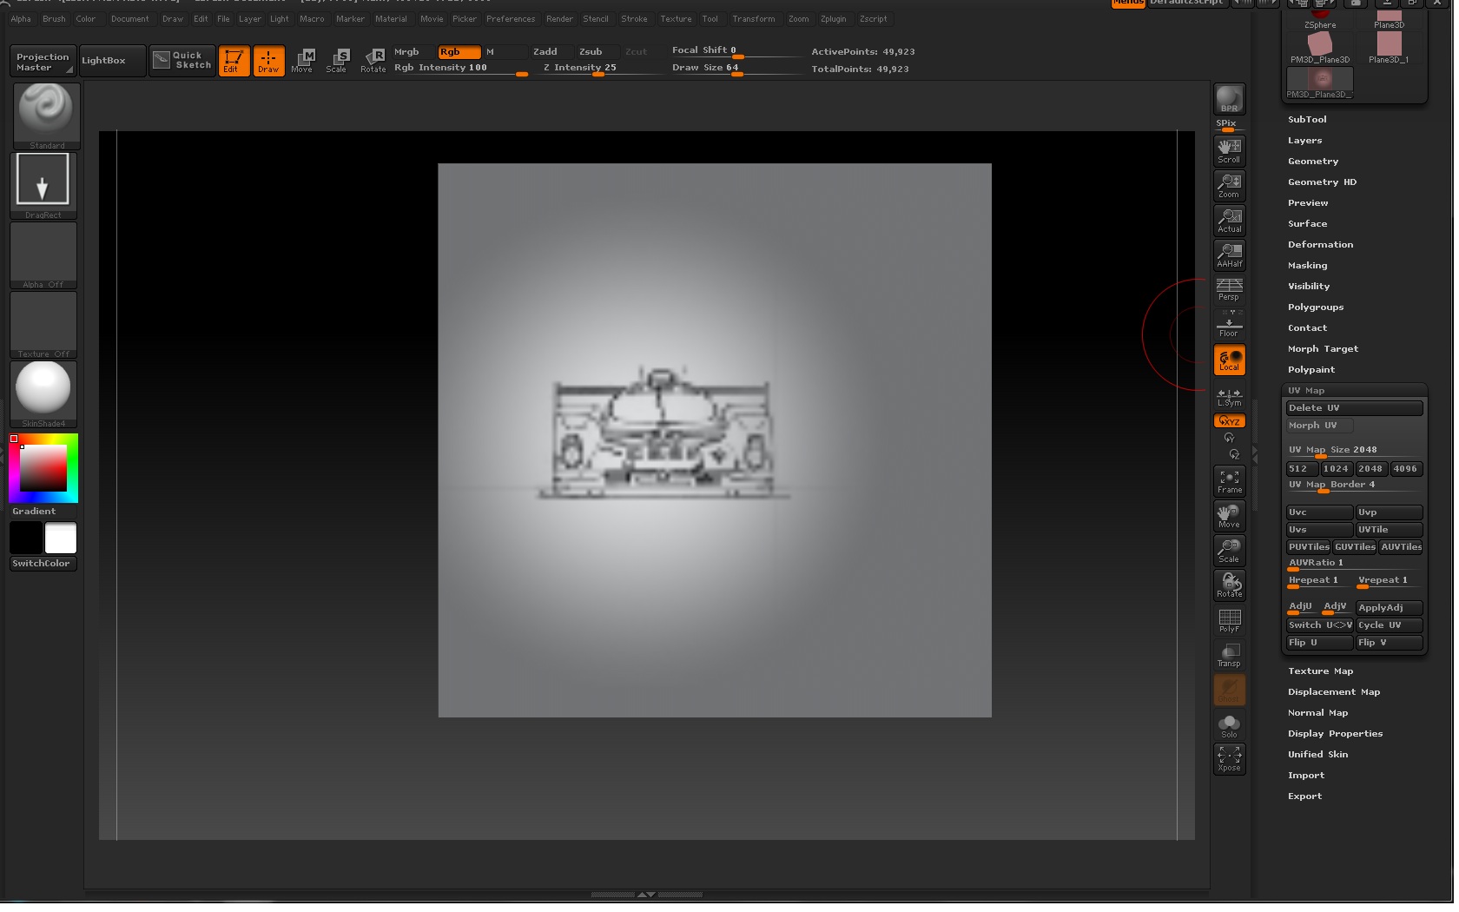Toggle the Persp perspective icon
Viewport: 1459px width, 912px height.
click(1229, 288)
